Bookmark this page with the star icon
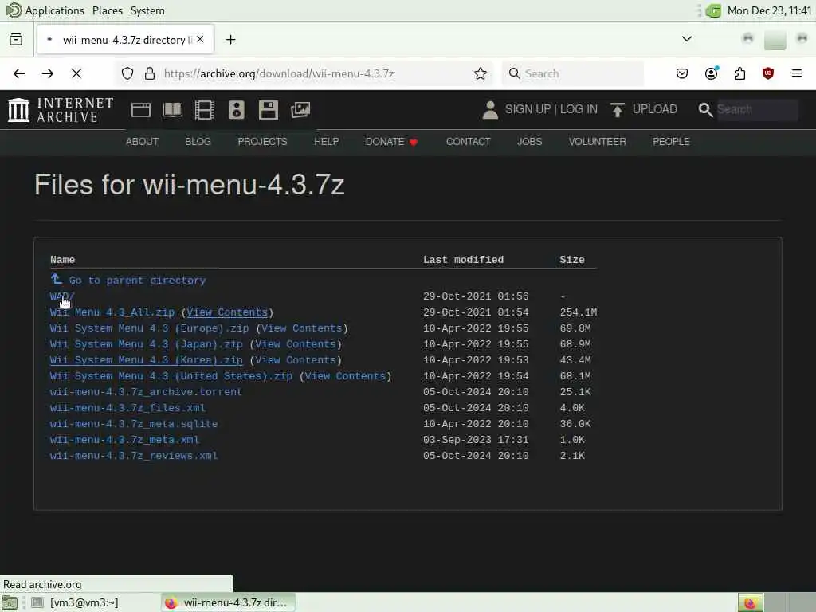Screen dimensions: 816x612 tap(481, 73)
